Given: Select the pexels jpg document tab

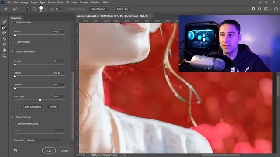Looking at the screenshot, I should [x=112, y=16].
